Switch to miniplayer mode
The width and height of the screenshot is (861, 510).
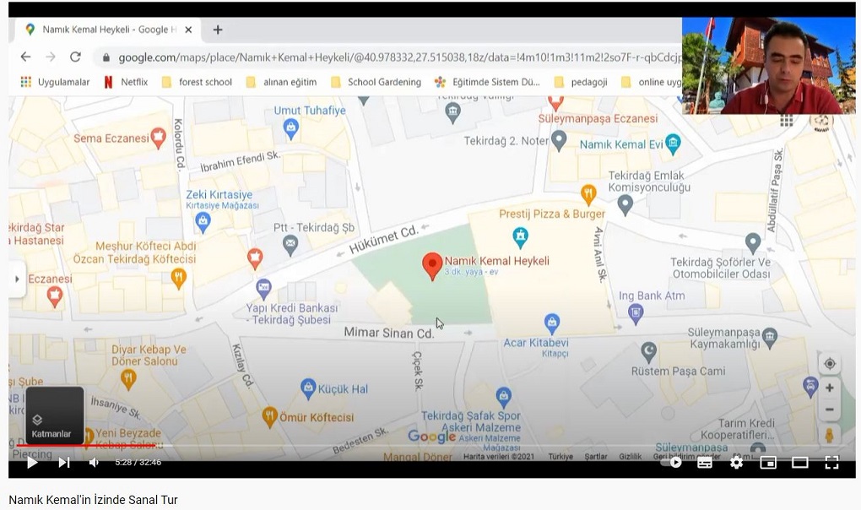767,463
